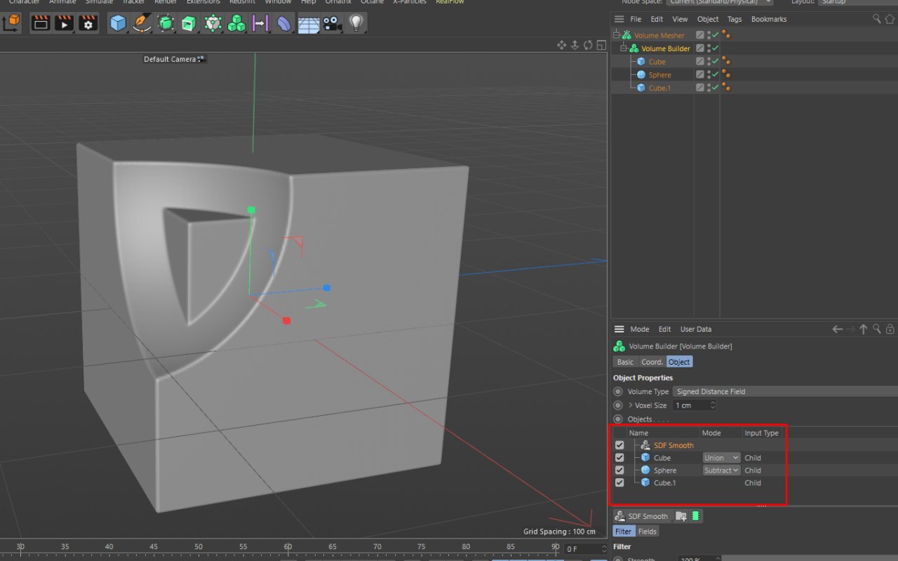The height and width of the screenshot is (561, 898).
Task: Open Object Manager hamburger menu icon
Action: pyautogui.click(x=619, y=19)
